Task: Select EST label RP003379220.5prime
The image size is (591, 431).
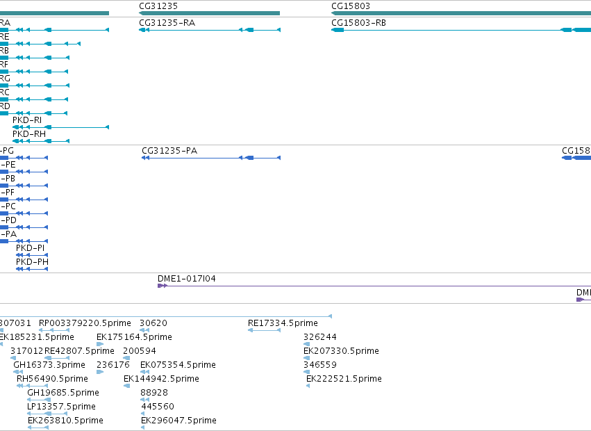Action: (85, 323)
